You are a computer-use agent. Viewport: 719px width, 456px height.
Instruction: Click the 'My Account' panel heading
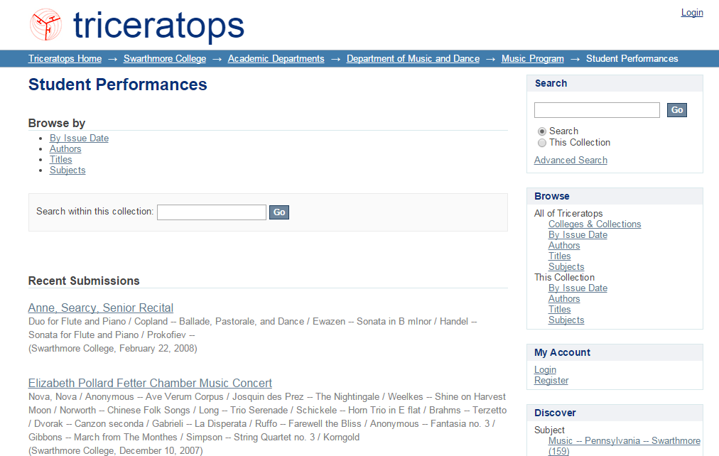562,352
